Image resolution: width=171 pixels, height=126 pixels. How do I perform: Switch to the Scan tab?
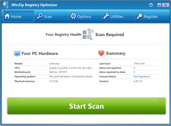[x=52, y=16]
